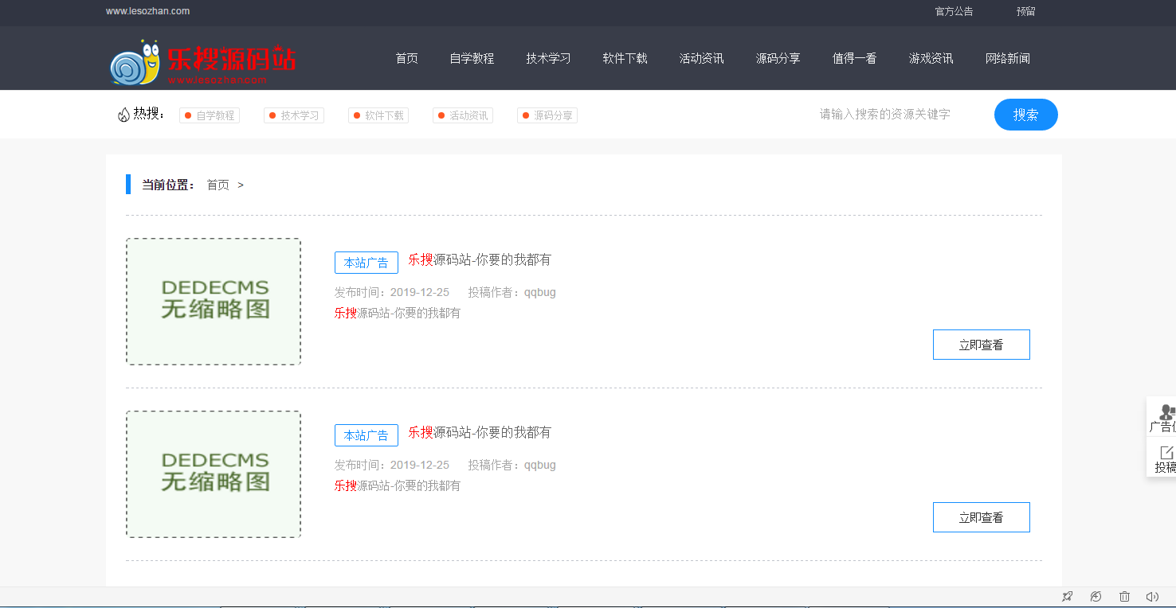Focus the search keyword input field
Image resolution: width=1176 pixels, height=608 pixels.
click(x=892, y=115)
